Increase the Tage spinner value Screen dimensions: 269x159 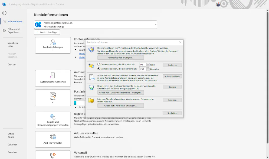(x=148, y=64)
